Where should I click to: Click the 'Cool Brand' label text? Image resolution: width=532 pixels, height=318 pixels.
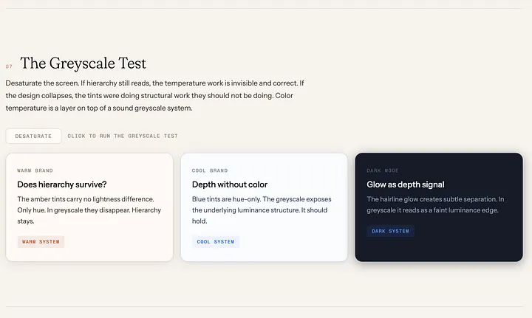pyautogui.click(x=210, y=170)
